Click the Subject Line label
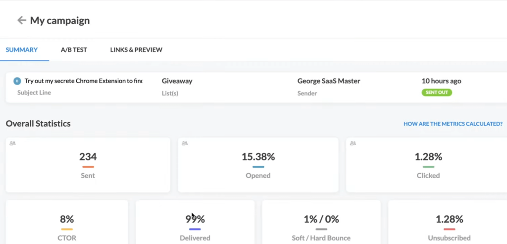507x244 pixels. (x=34, y=93)
